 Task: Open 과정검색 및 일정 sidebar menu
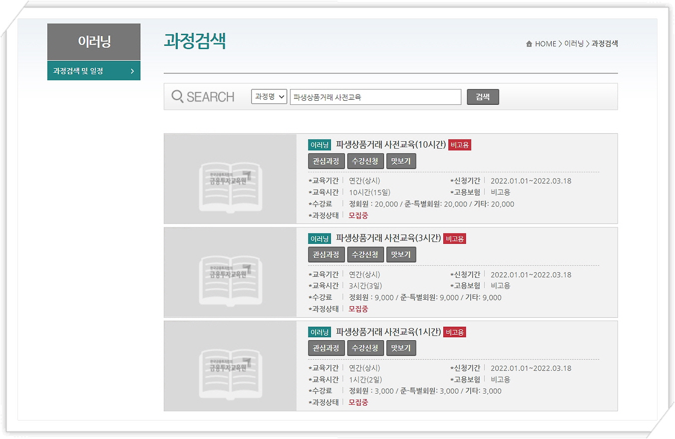(x=94, y=71)
